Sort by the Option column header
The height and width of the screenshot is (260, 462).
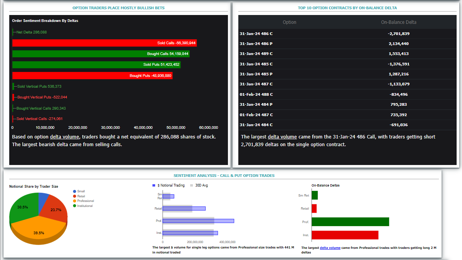290,22
